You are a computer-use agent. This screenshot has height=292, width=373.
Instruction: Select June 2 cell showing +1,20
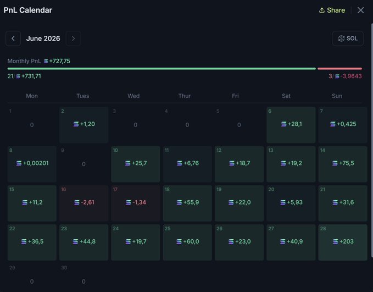pyautogui.click(x=83, y=125)
